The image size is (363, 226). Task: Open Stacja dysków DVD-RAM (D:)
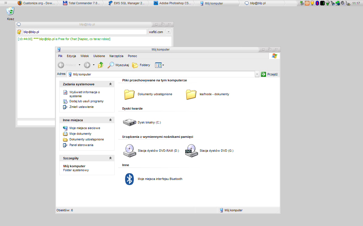point(130,151)
